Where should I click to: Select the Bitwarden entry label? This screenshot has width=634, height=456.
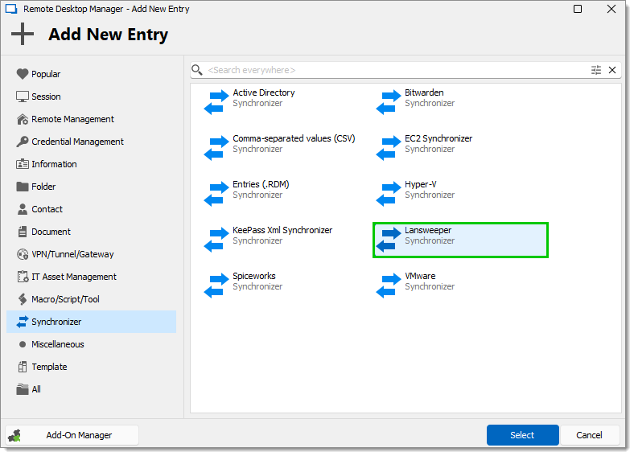[424, 92]
